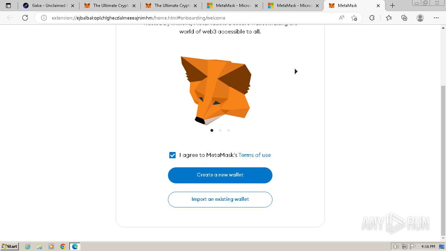Open the Extensions puzzle icon
This screenshot has width=446, height=251.
[x=372, y=18]
